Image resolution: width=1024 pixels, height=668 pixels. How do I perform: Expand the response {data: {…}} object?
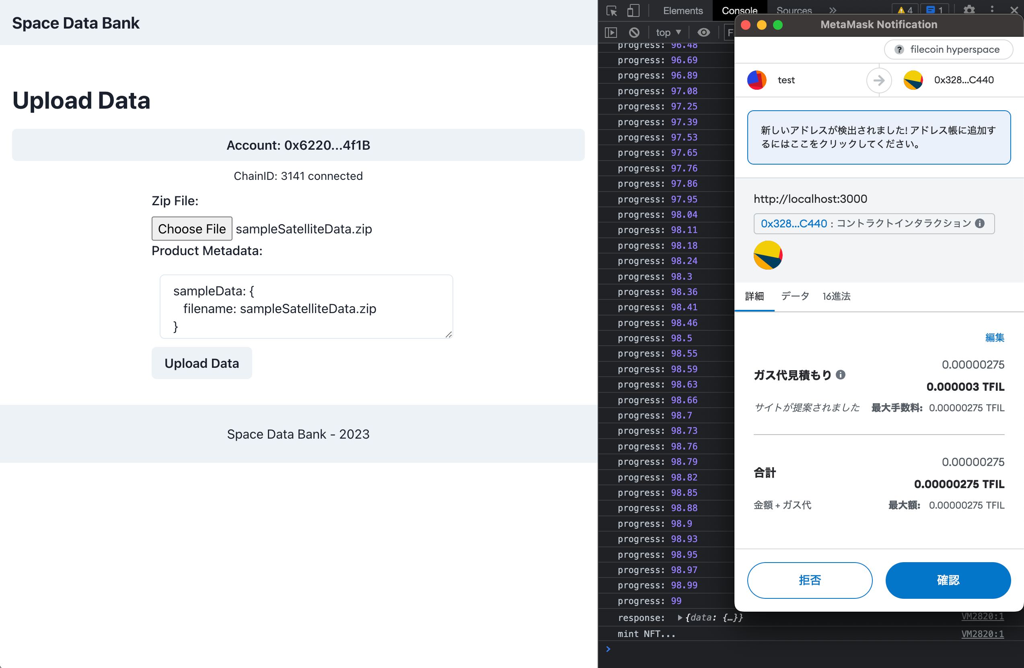tap(680, 618)
